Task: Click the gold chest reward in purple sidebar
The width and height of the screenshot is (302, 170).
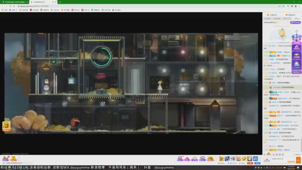Action: click(297, 56)
